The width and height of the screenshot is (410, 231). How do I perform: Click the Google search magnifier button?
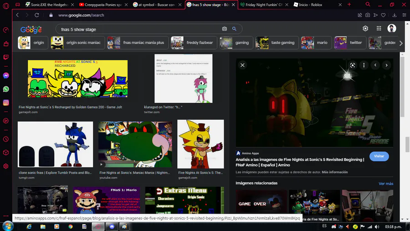tap(234, 29)
